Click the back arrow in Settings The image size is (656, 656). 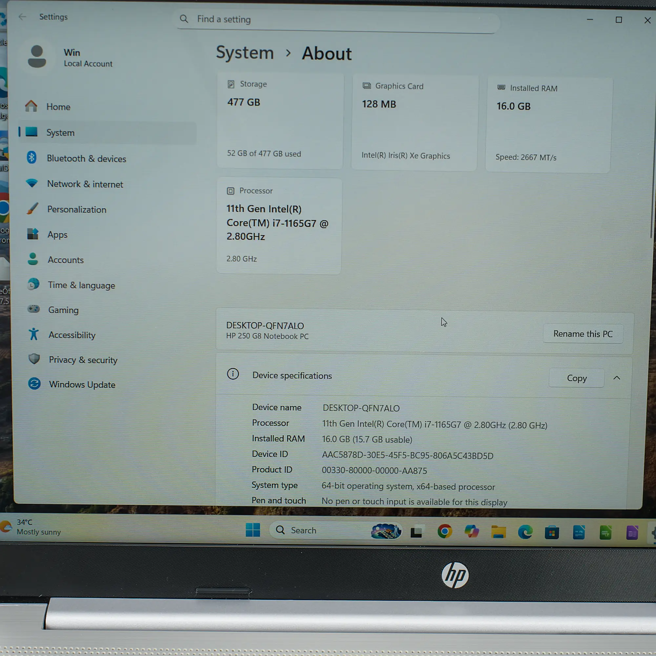(22, 17)
